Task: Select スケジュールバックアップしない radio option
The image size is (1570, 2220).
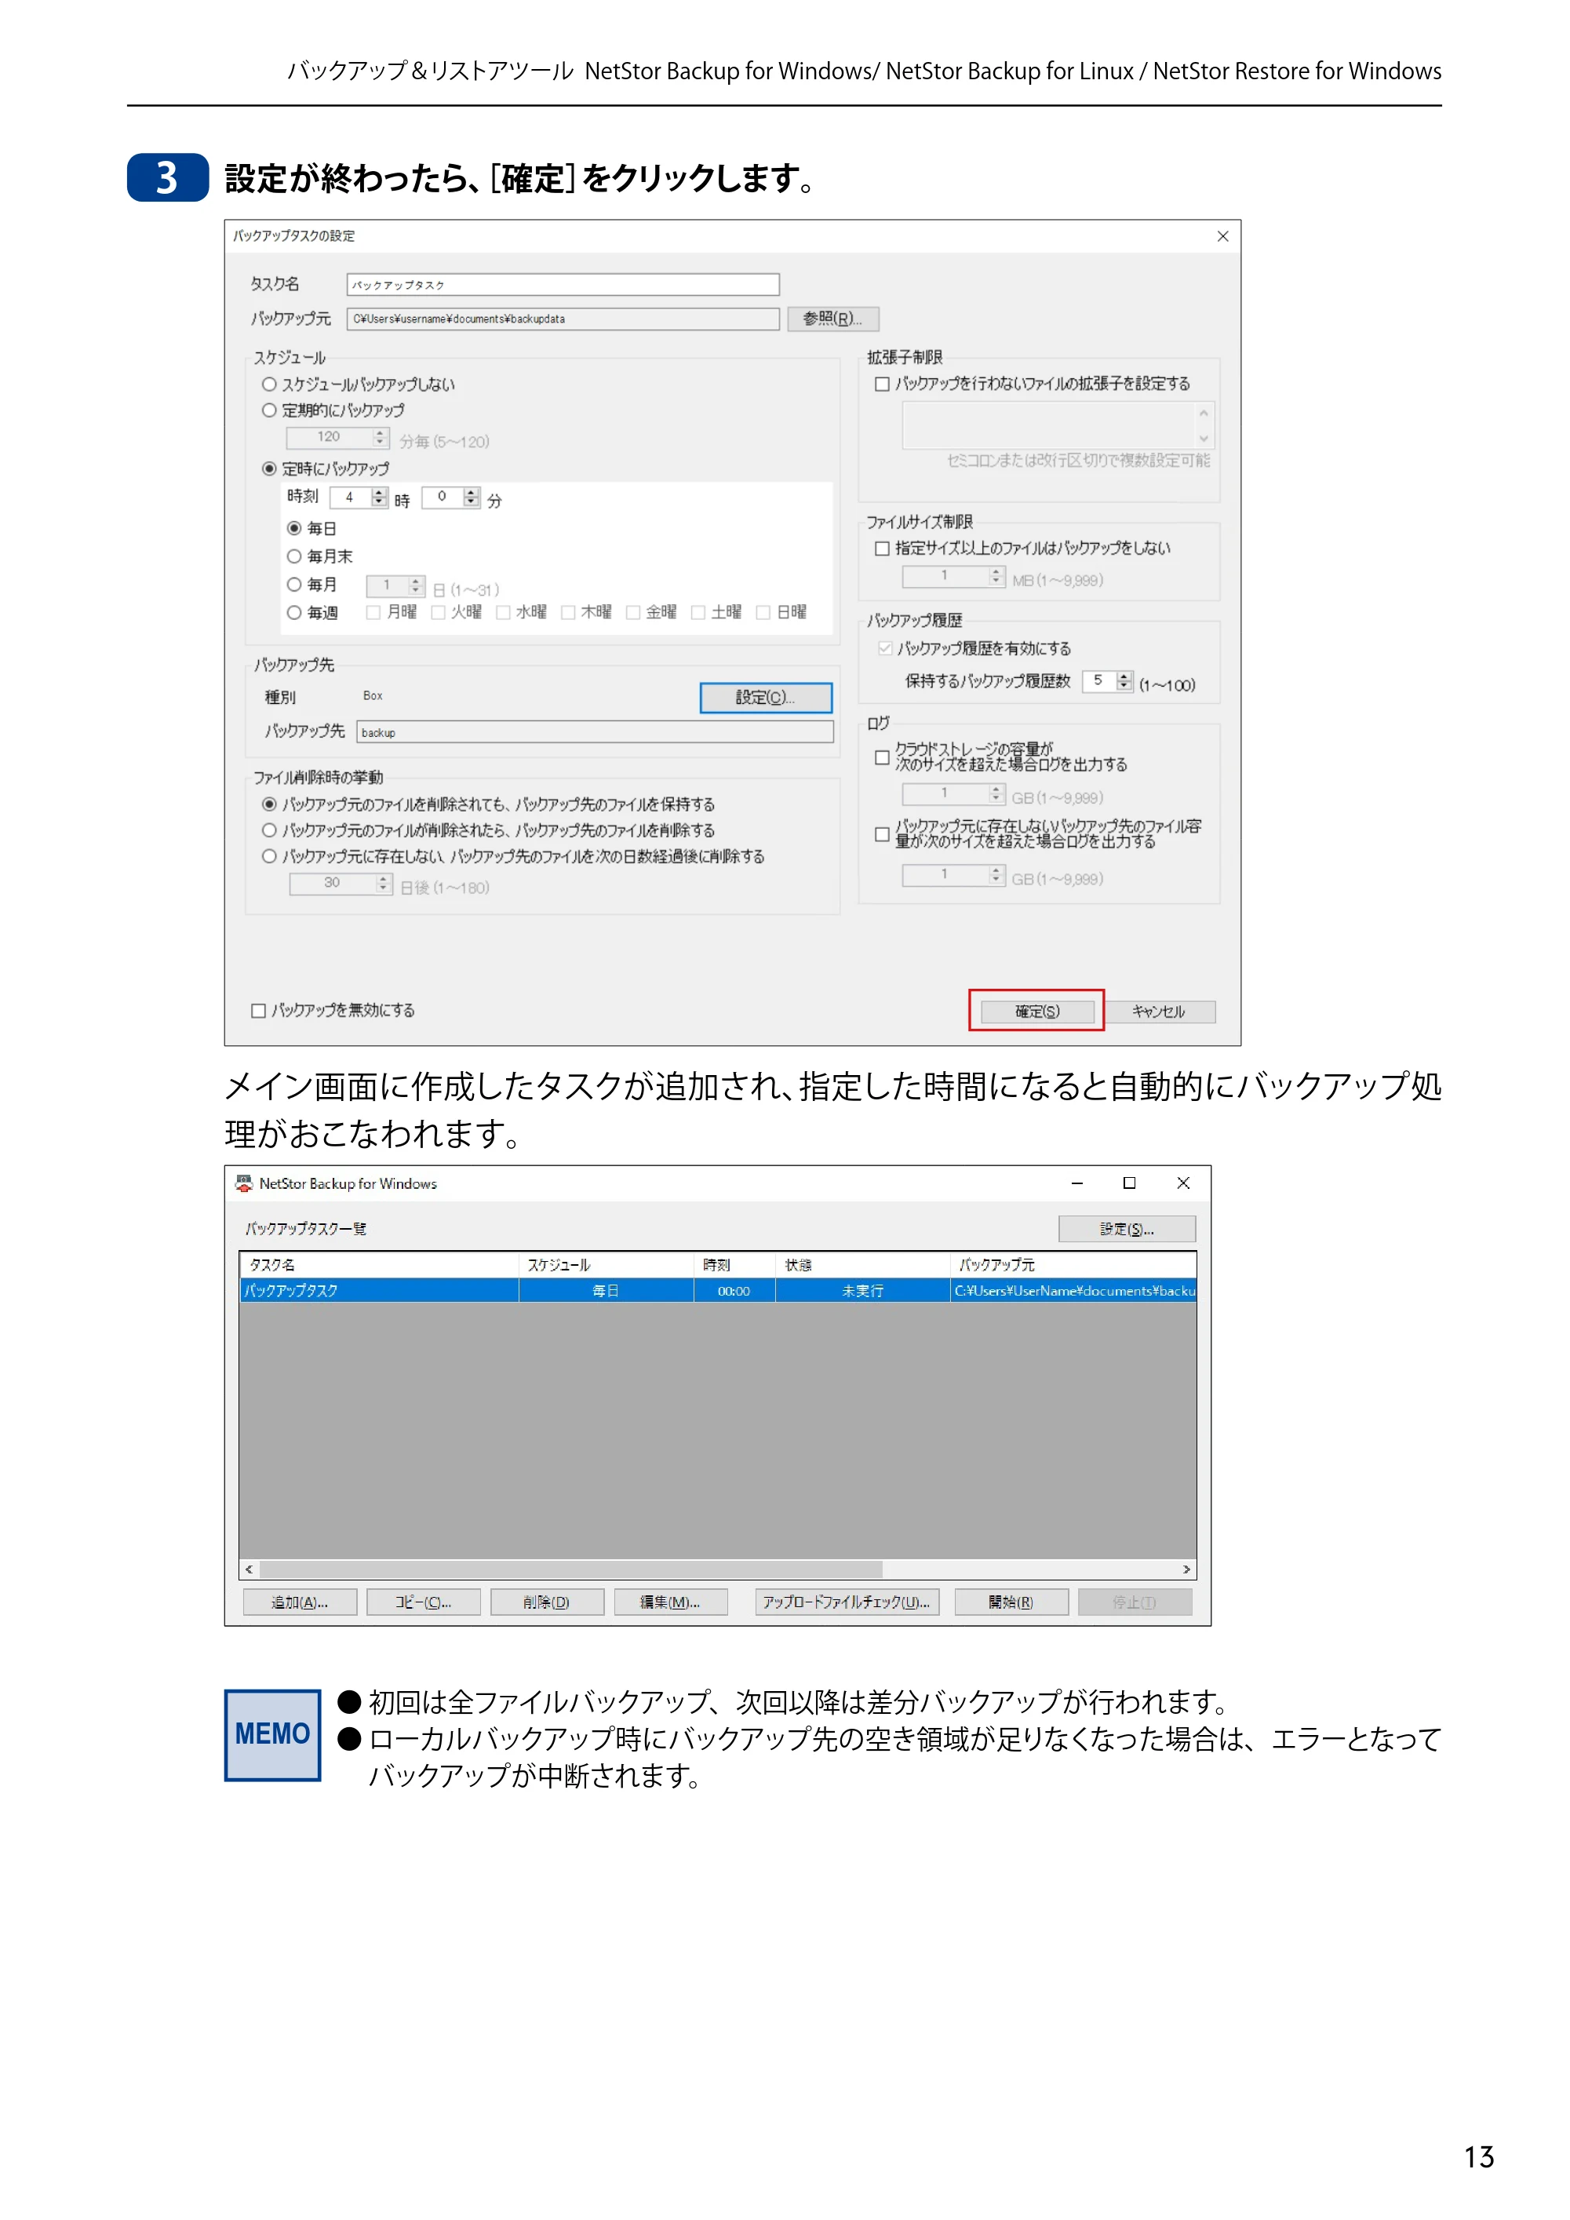Action: [270, 384]
